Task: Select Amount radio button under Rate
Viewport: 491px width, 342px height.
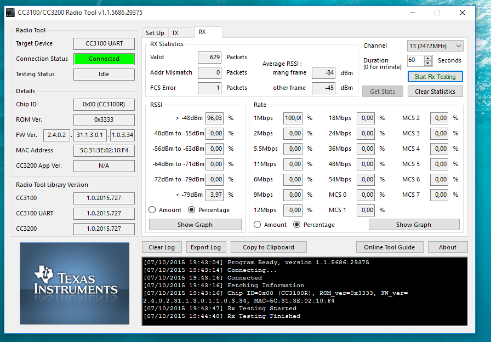Action: (x=258, y=225)
